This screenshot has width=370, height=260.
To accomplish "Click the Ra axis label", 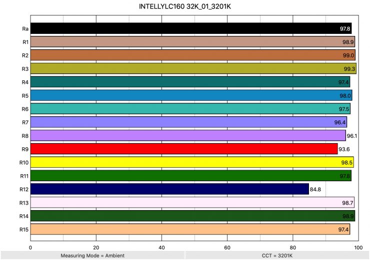I will point(24,28).
